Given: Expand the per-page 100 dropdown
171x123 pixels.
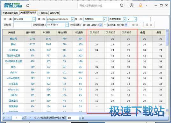Looking at the screenshot, I should point(80,118).
